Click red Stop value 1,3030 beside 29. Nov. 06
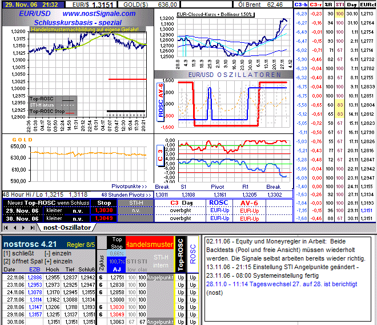 103,210
